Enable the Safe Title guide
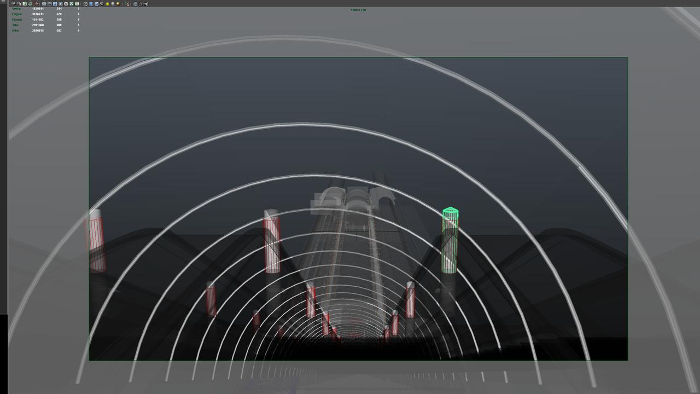 click(x=77, y=4)
